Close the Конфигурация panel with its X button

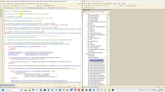(x=109, y=10)
